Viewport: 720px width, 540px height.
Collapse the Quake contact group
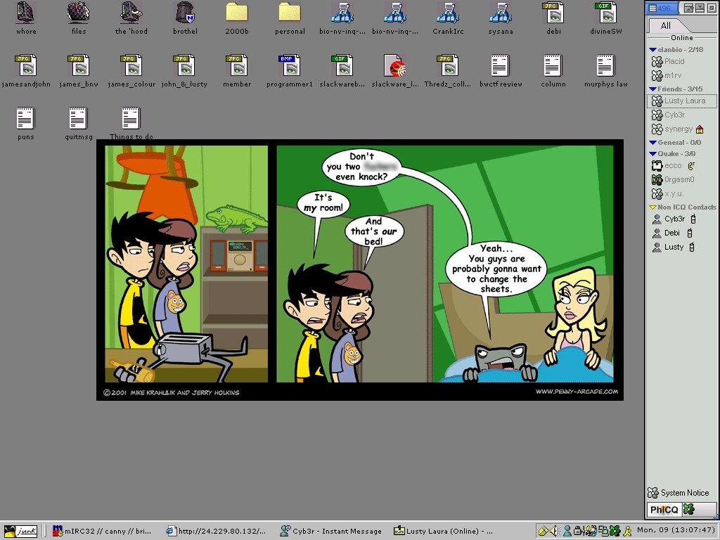(x=652, y=154)
